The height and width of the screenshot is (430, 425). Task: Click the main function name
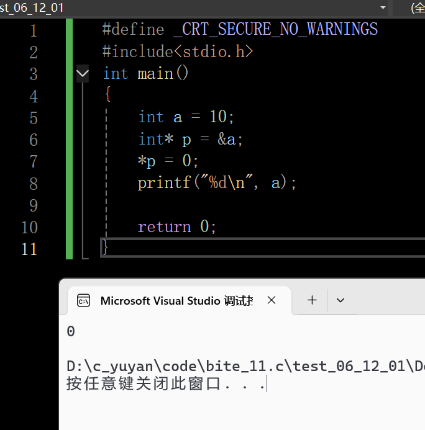click(x=155, y=73)
